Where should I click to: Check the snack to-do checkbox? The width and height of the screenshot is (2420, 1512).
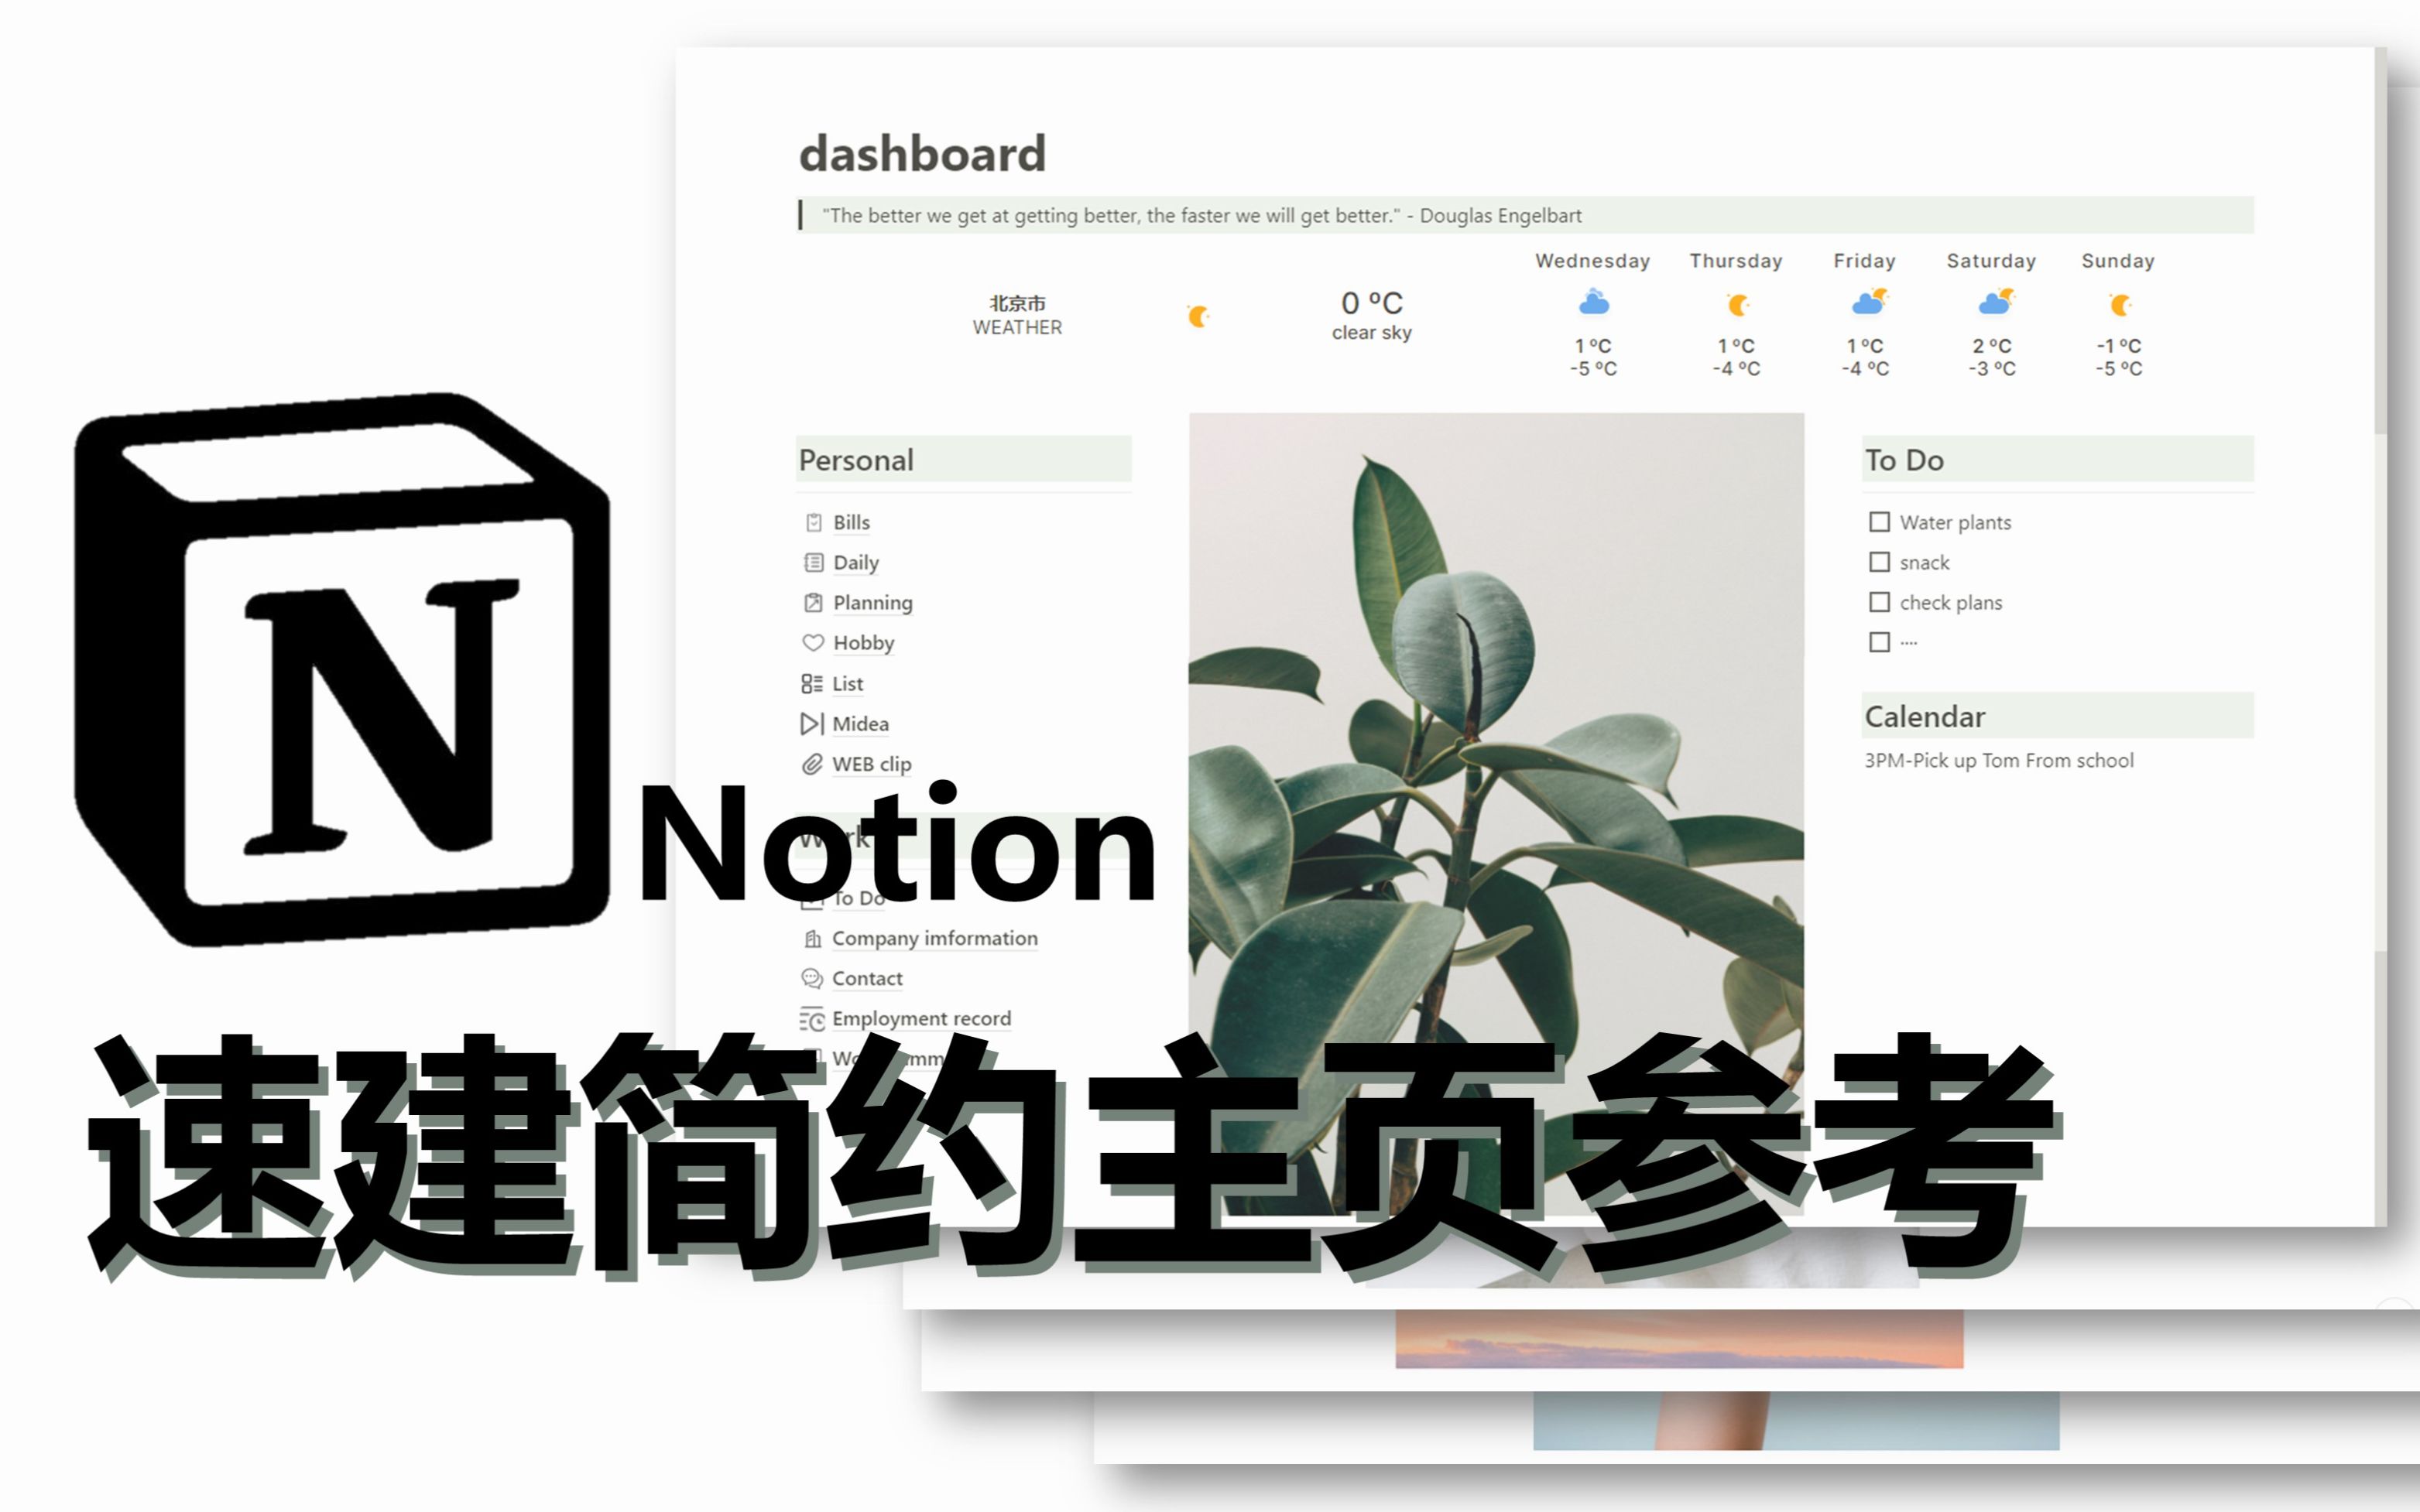point(1878,561)
